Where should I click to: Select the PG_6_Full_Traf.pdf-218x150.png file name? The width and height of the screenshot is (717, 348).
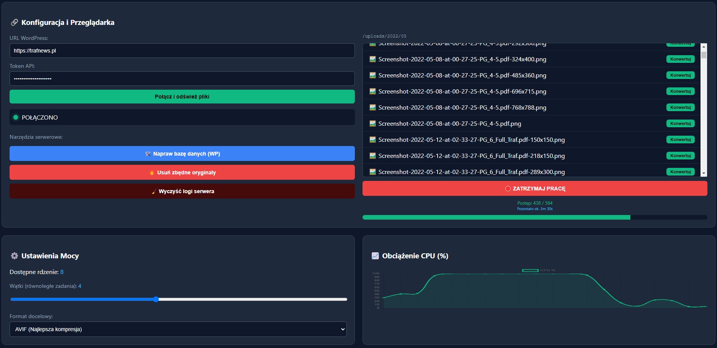point(471,156)
